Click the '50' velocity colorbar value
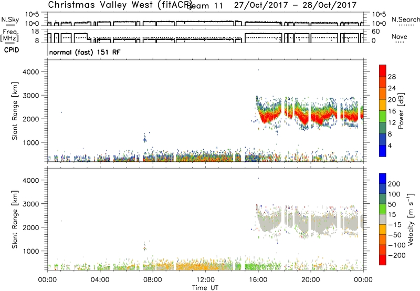The image size is (420, 291). coord(392,204)
